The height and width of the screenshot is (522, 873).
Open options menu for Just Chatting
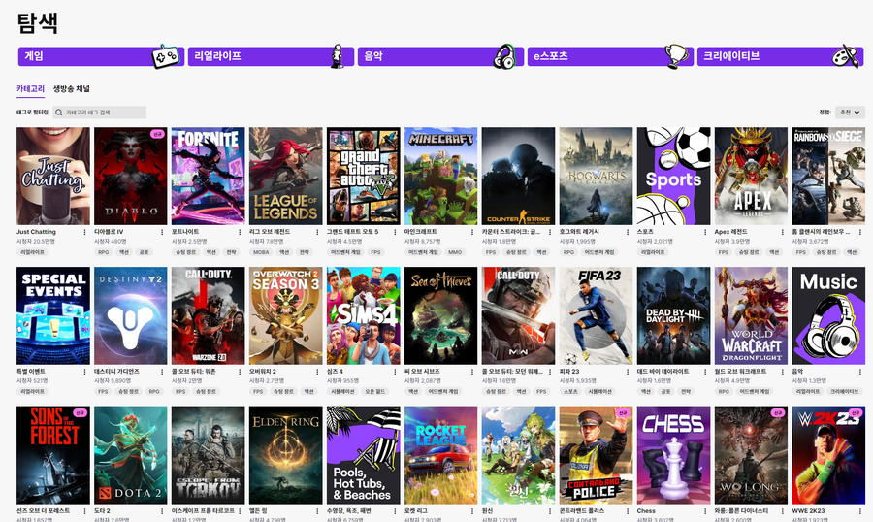point(85,232)
